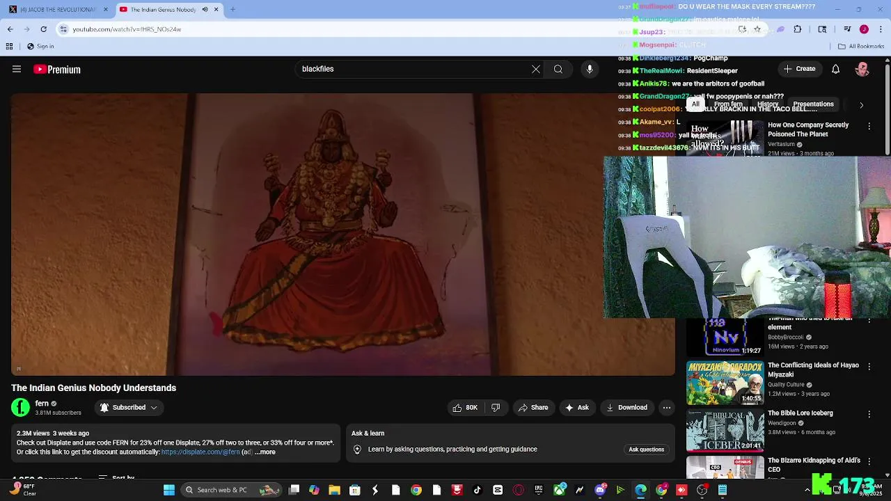The height and width of the screenshot is (501, 891).
Task: Click the Ask questions button
Action: [x=647, y=450]
